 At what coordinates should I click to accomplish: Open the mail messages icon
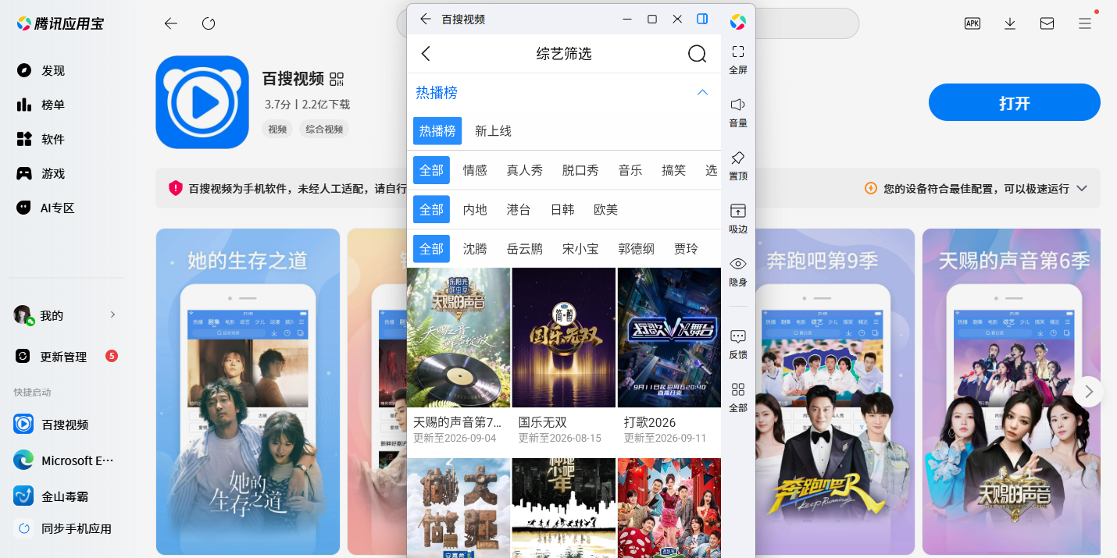tap(1047, 23)
